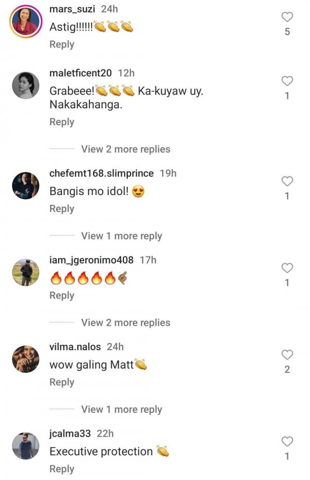Like mars_suzi's comment with the heart

(287, 17)
